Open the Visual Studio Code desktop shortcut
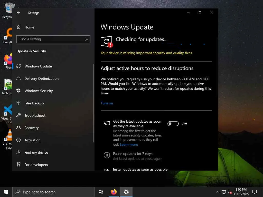This screenshot has height=197, width=263. (7, 114)
